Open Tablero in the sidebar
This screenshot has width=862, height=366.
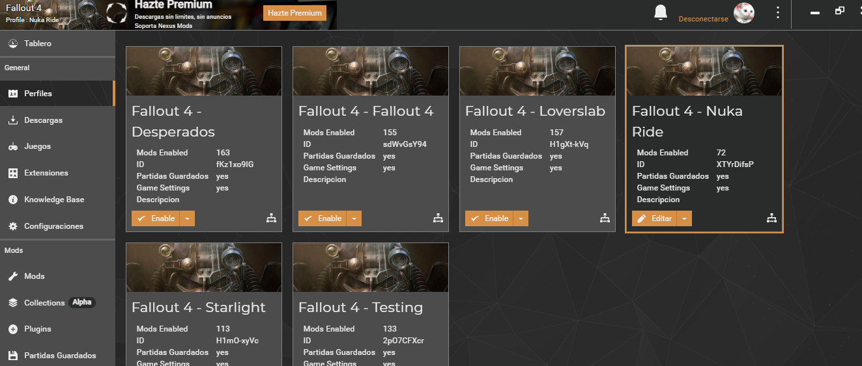click(57, 44)
